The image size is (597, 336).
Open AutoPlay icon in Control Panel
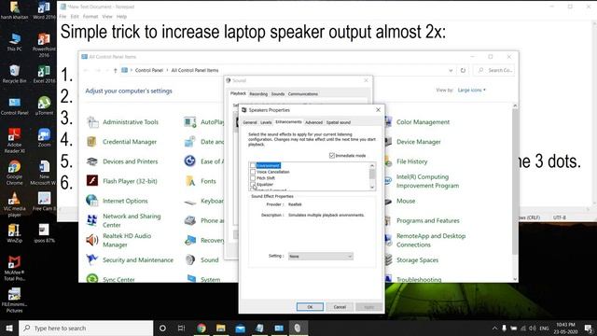[190, 122]
